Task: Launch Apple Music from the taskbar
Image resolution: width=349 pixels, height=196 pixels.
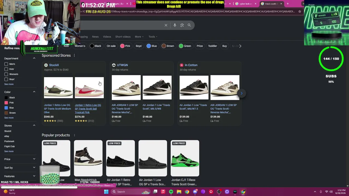Action: tap(163, 192)
